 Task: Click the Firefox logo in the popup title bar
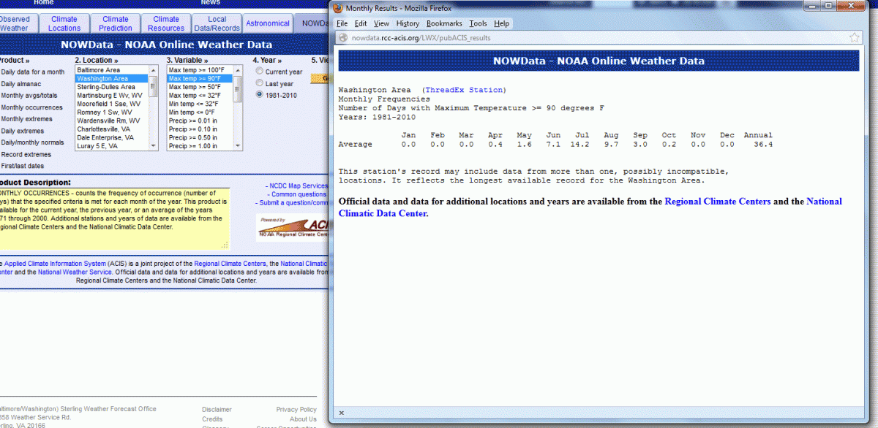[x=337, y=7]
